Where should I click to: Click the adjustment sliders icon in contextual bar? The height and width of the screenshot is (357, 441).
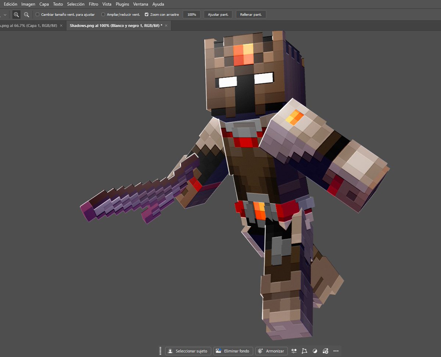[x=294, y=351]
